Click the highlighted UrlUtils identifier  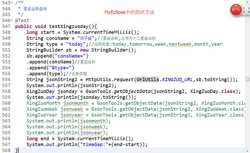pos(148,80)
